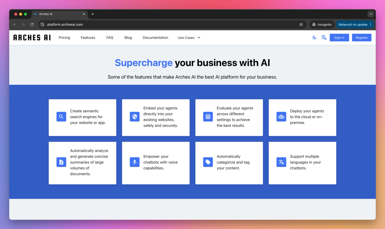
Task: Reload the page
Action: (32, 24)
